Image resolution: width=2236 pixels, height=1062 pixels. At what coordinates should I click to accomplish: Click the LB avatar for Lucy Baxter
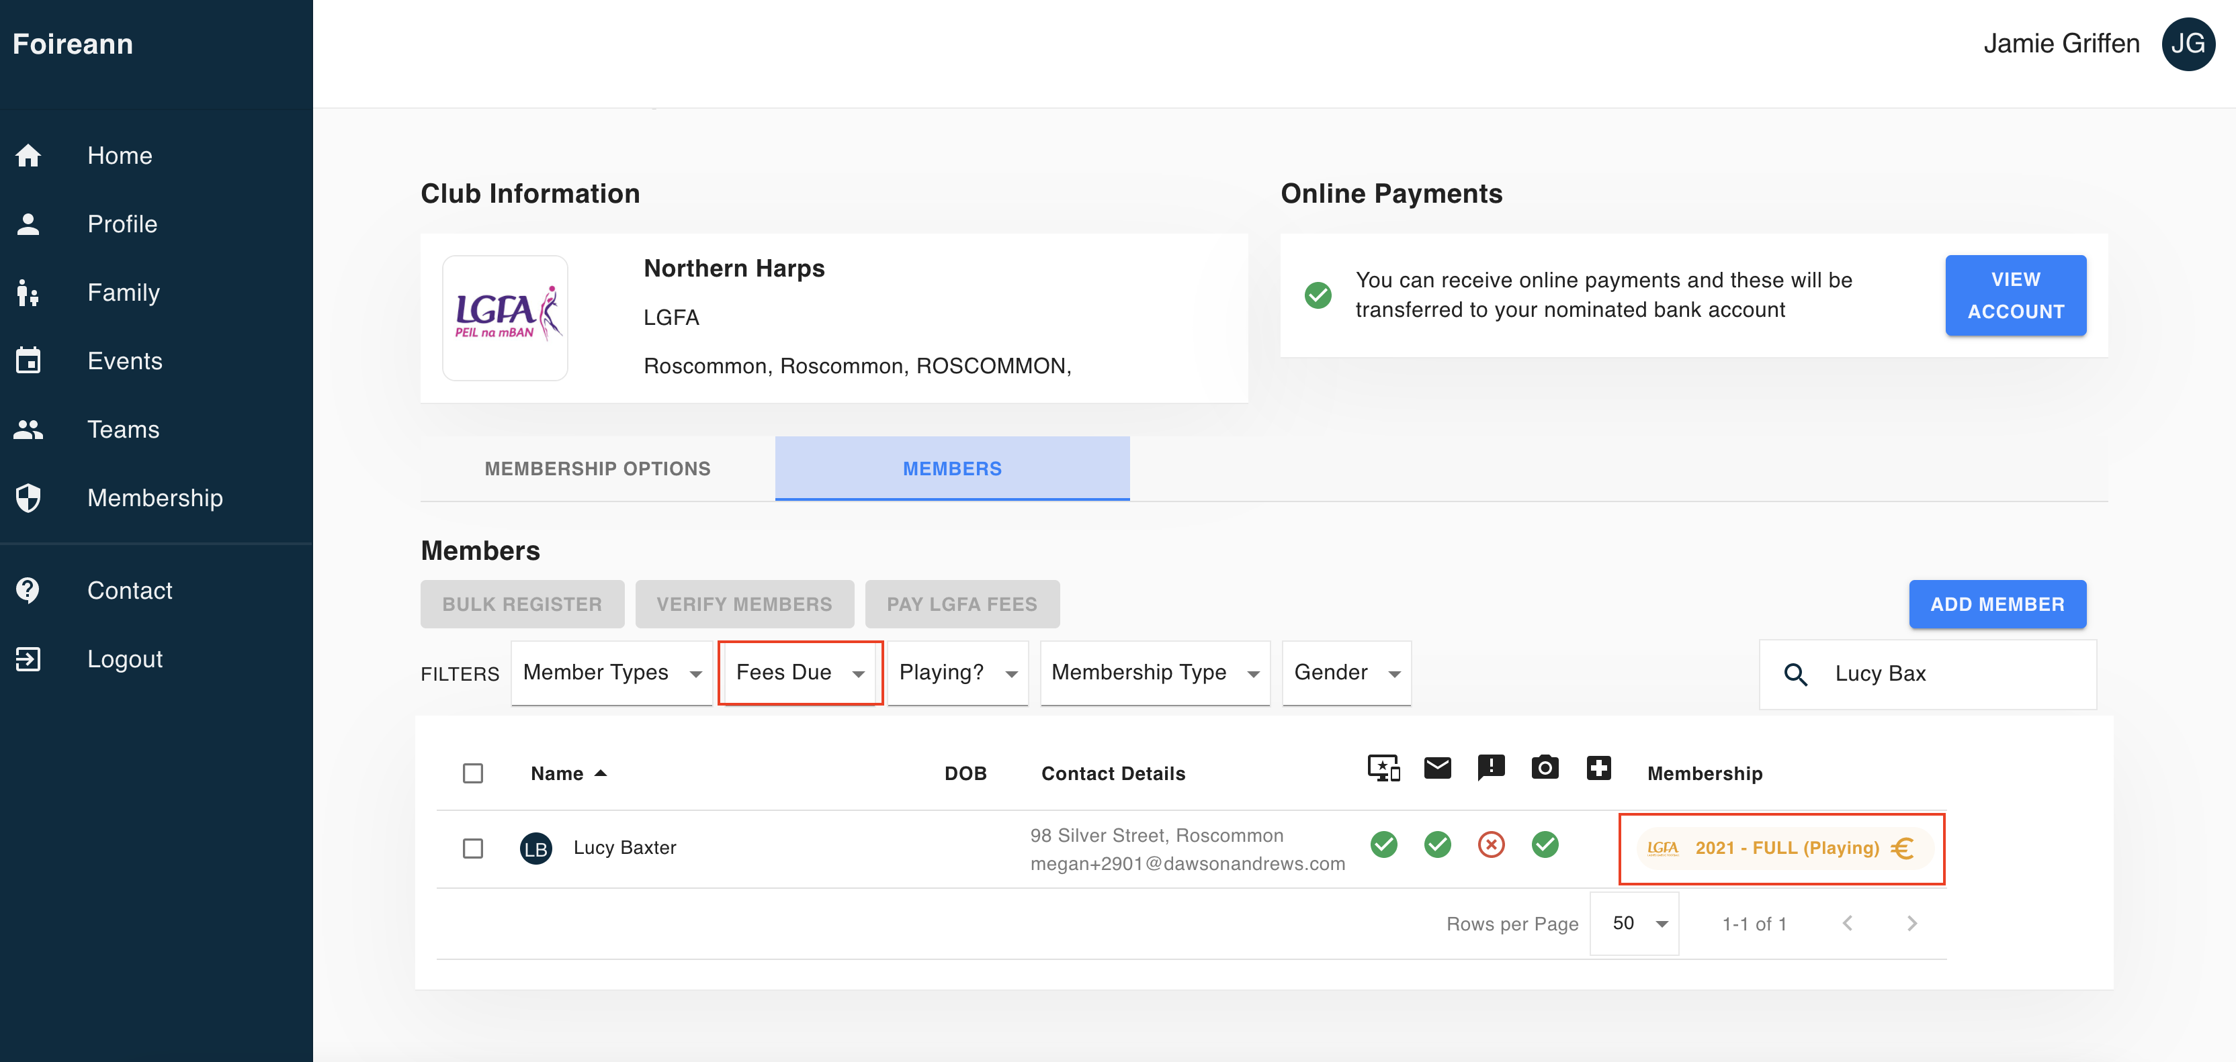point(535,848)
